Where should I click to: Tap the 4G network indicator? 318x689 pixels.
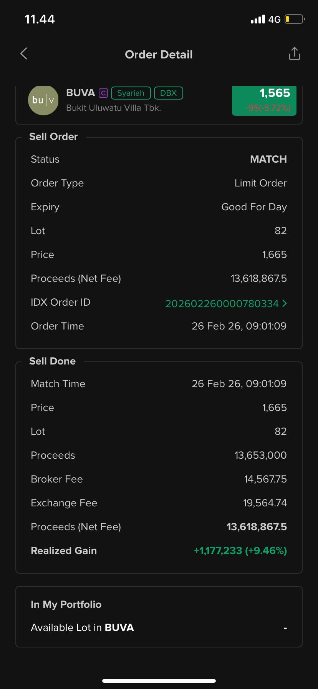[274, 20]
